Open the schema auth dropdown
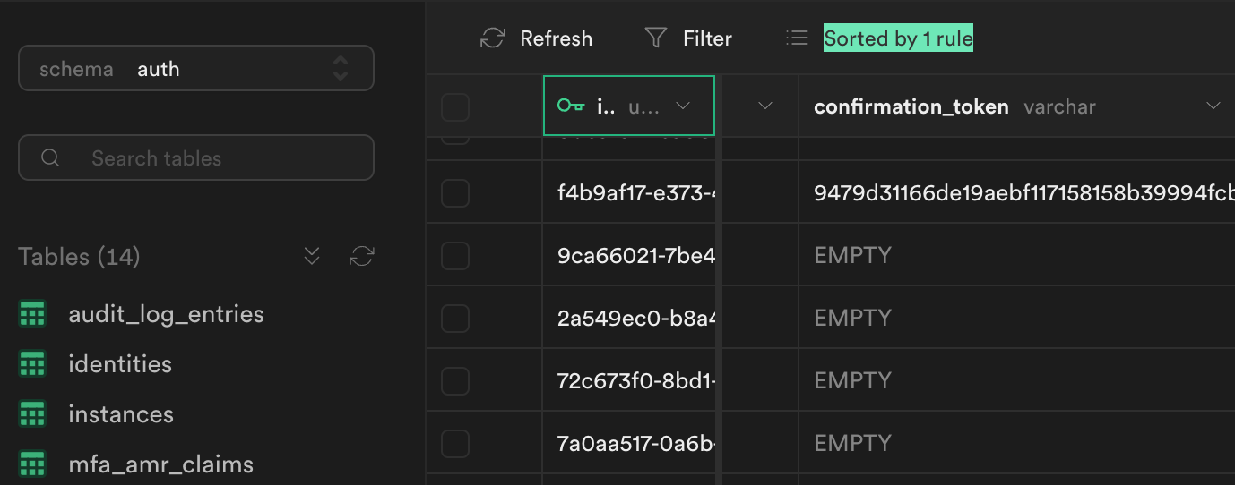This screenshot has height=485, width=1235. click(196, 69)
